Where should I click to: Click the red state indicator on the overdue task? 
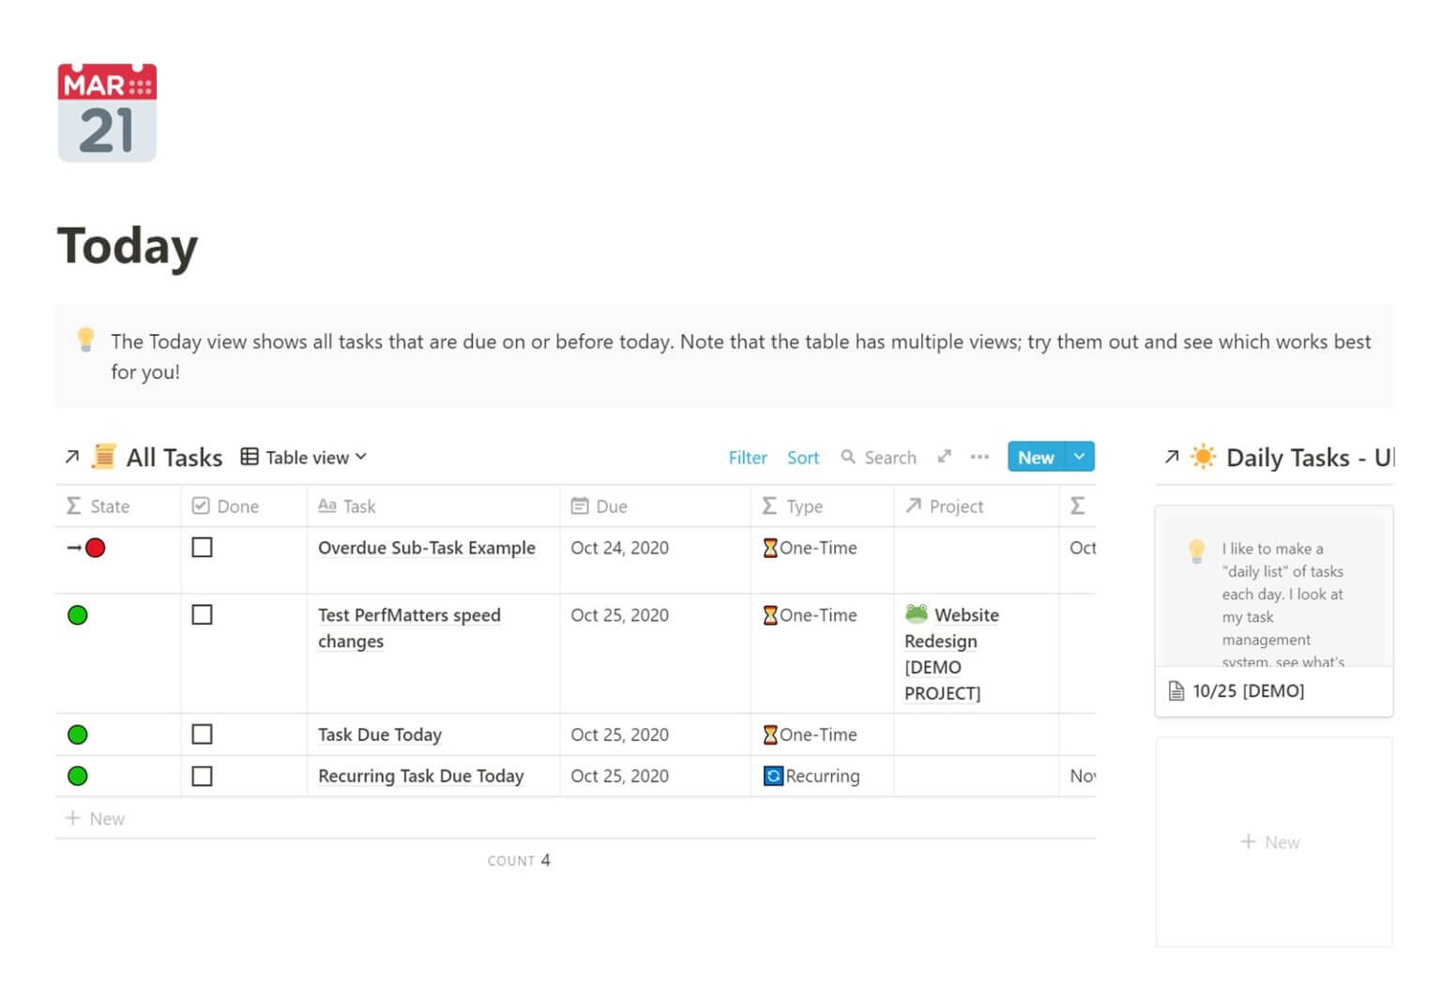(x=95, y=547)
